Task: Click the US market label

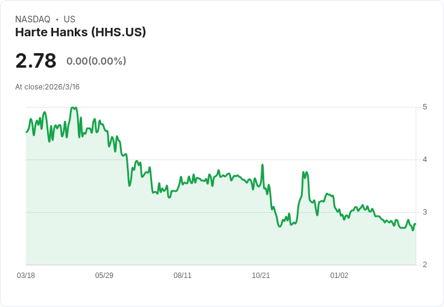Action: coord(69,19)
